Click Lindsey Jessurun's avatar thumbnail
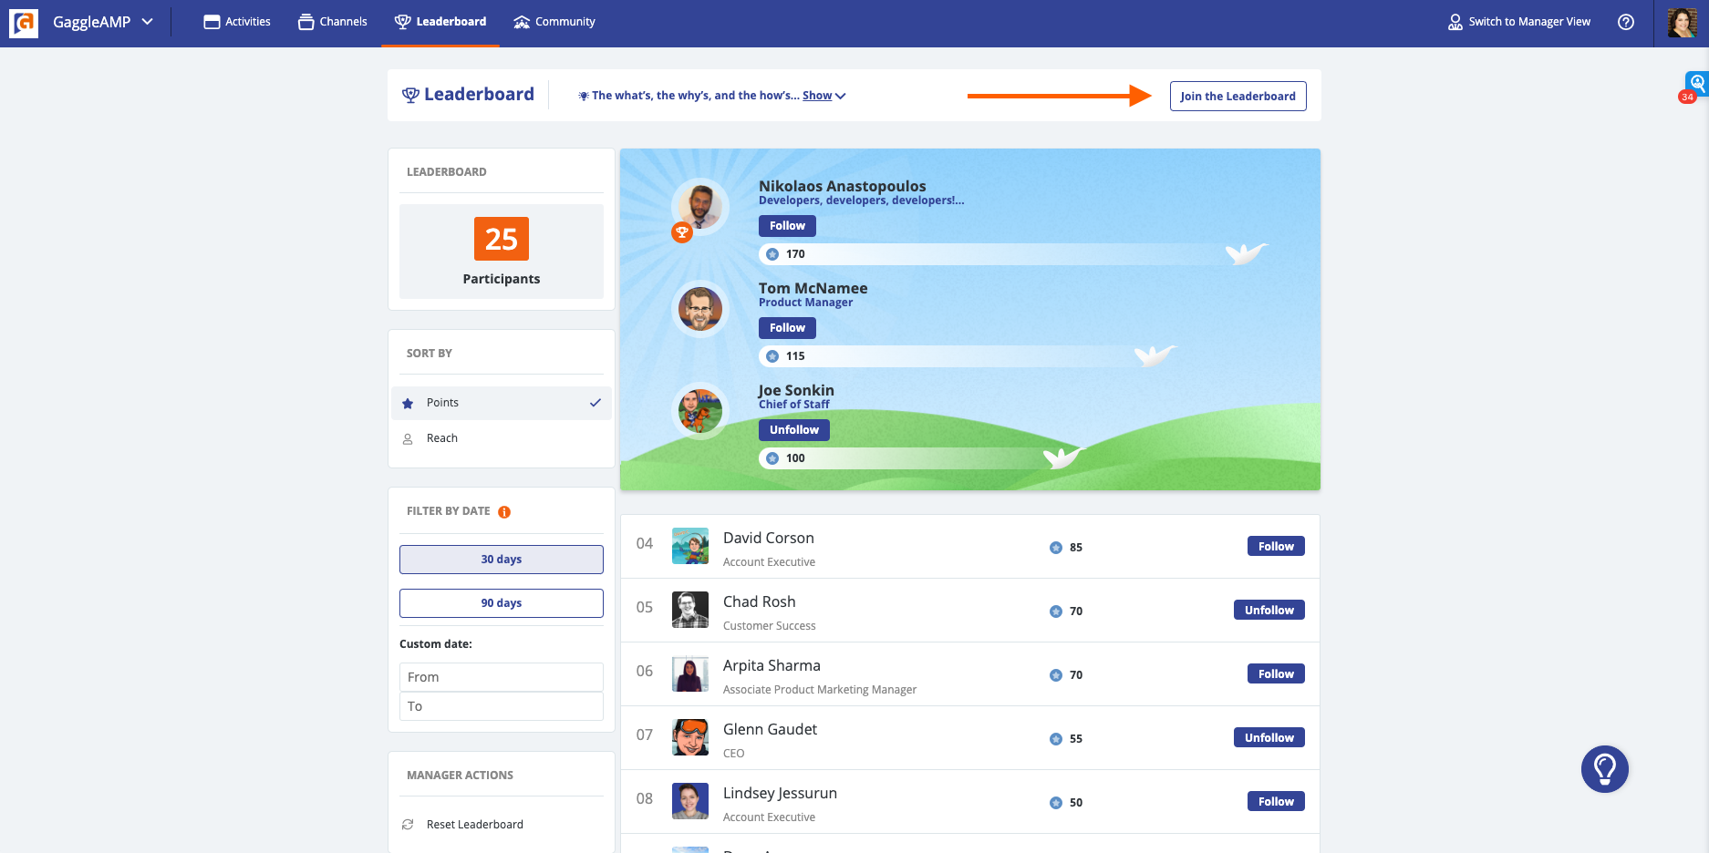Image resolution: width=1709 pixels, height=853 pixels. click(690, 801)
